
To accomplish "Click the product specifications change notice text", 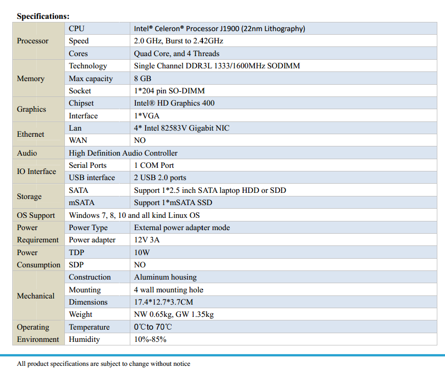I will coord(103,364).
